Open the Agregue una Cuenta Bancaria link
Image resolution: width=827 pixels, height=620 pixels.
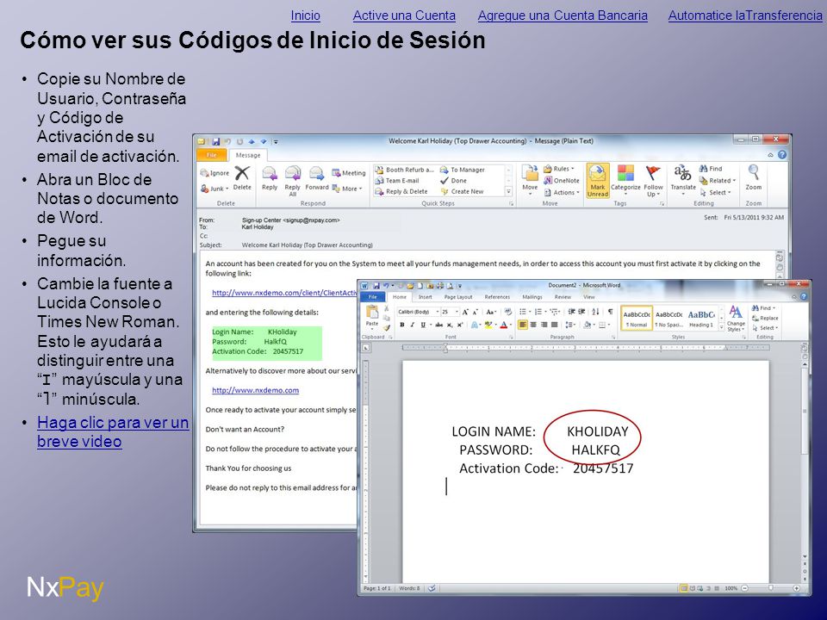(x=563, y=15)
